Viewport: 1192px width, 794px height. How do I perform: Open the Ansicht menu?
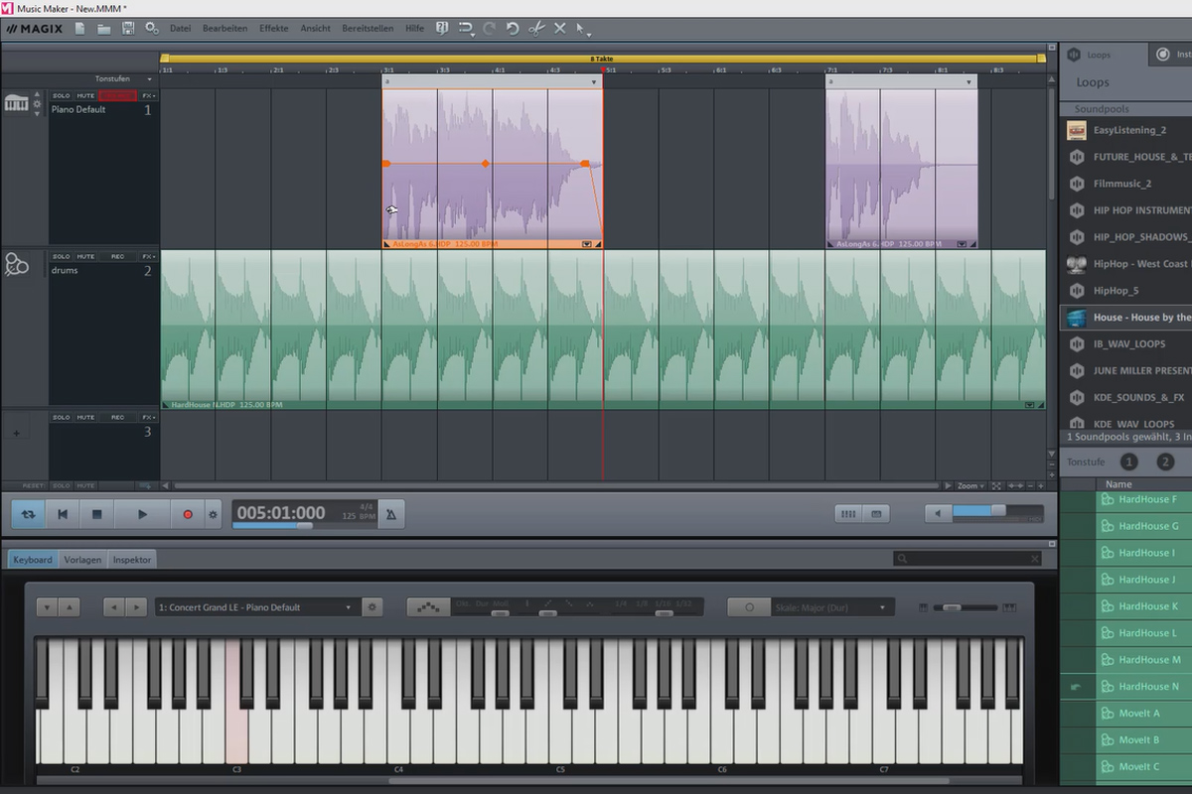coord(316,29)
